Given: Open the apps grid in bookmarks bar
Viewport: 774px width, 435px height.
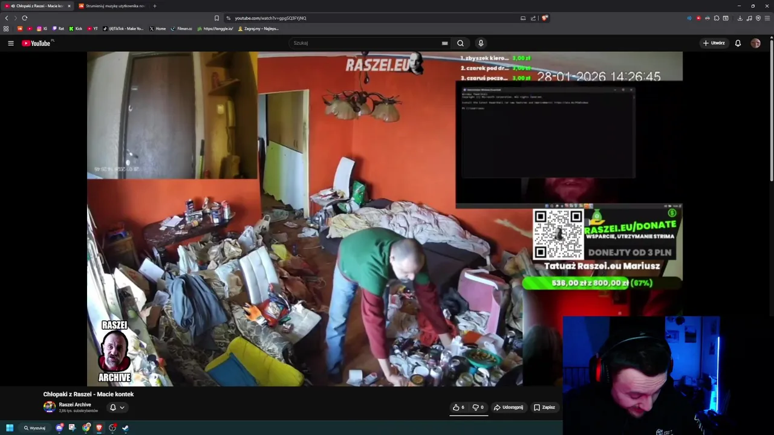Looking at the screenshot, I should point(6,28).
